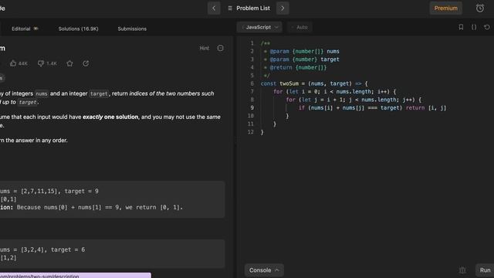Click 'return [i, j]' in line 9
Image resolution: width=494 pixels, height=278 pixels.
click(426, 108)
